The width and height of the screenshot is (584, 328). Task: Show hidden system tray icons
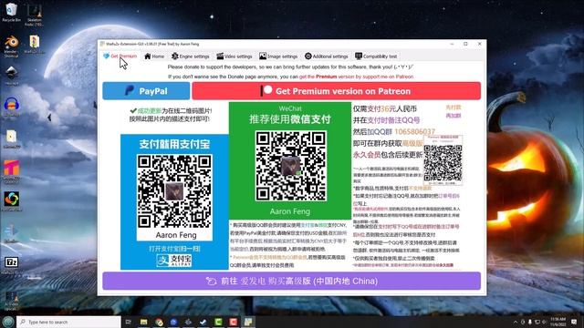coord(516,322)
